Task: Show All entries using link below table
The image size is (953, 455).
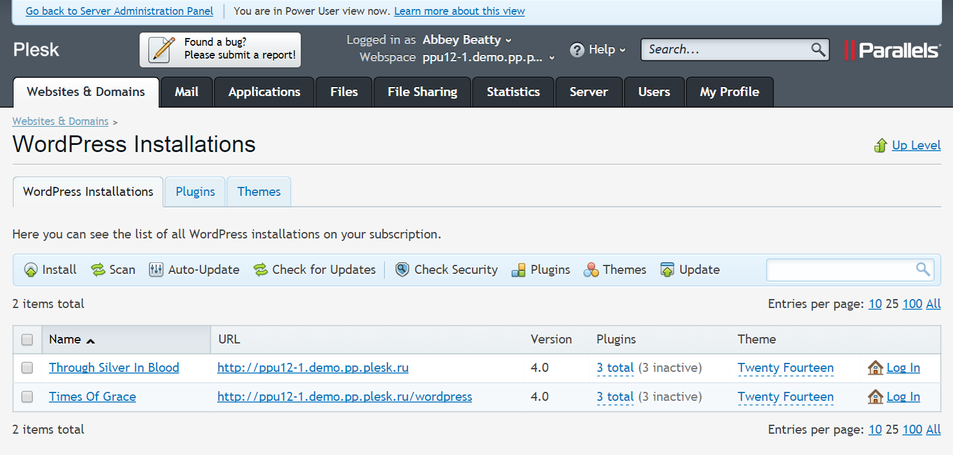Action: 934,430
